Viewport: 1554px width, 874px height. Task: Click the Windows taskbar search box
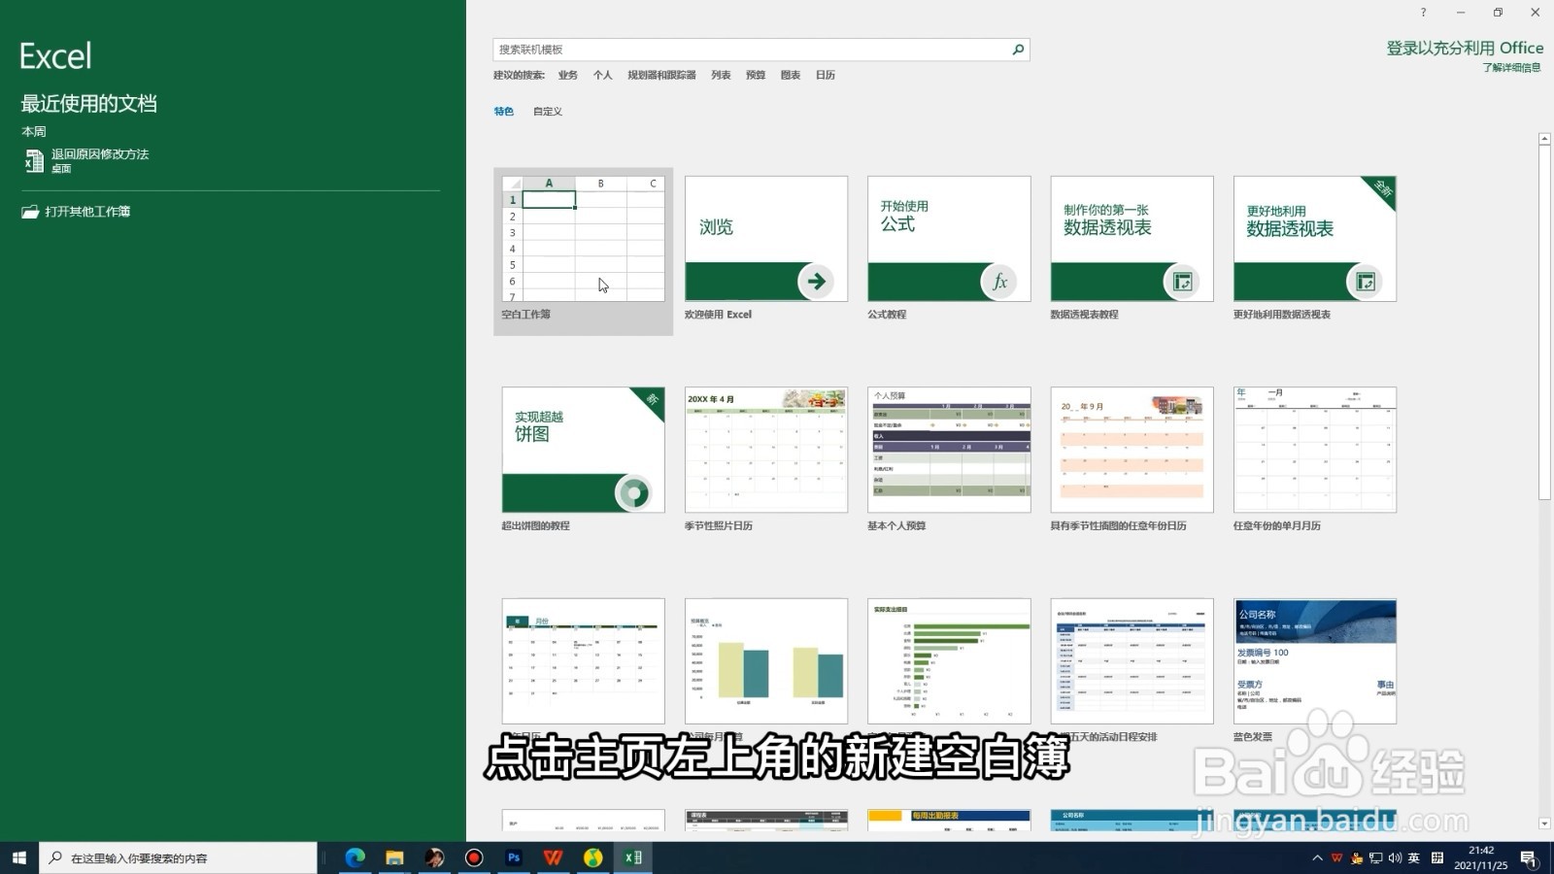point(179,857)
